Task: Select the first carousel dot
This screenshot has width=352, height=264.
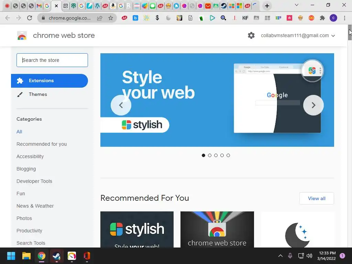Action: pyautogui.click(x=203, y=155)
